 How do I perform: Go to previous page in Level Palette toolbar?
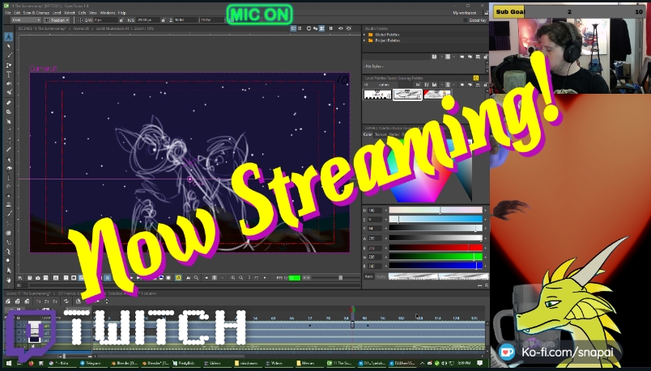click(x=442, y=85)
